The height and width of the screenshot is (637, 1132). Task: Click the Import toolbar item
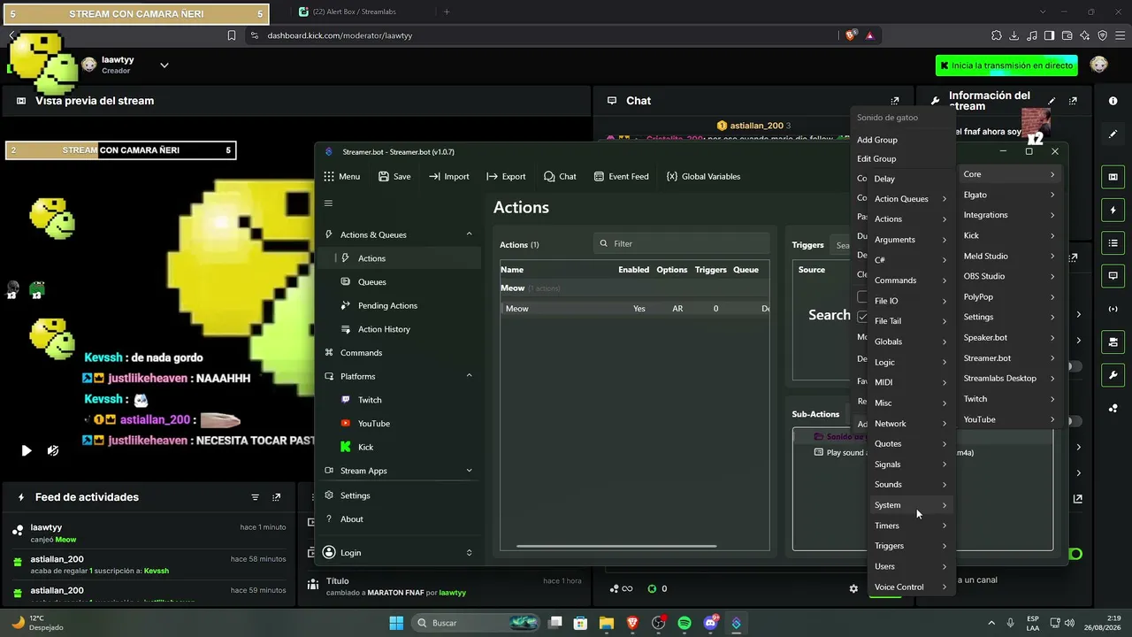[449, 176]
